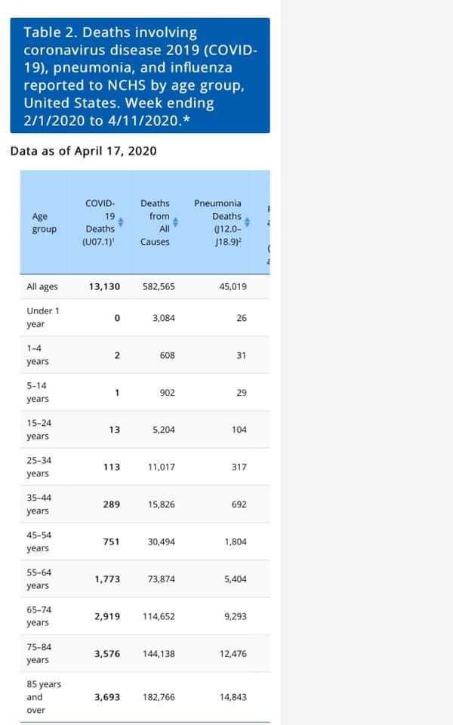Select the COVID-19 Deaths (U07.1) header text
Viewport: 453px width, 725px height.
(99, 223)
